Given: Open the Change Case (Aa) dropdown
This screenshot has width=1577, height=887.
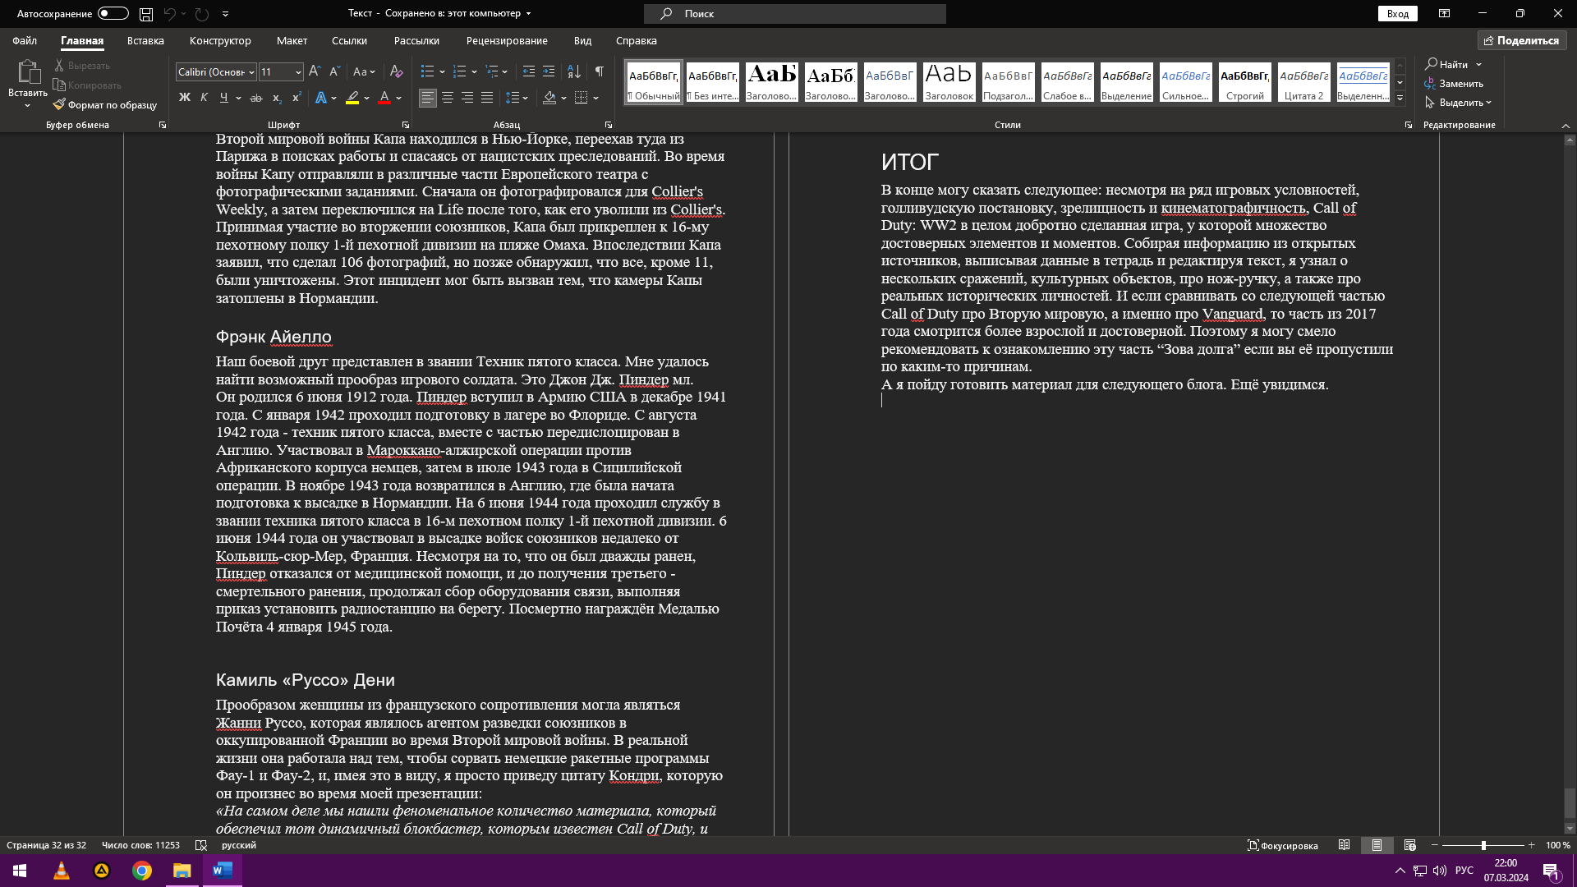Looking at the screenshot, I should pos(365,71).
